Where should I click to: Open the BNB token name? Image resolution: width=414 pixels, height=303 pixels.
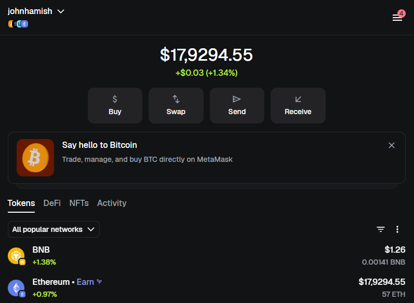coord(41,250)
